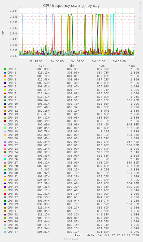Screen dimensions: 143x242
Task: Click the 'Munin 2.0.75' footer text
Action: (71, 239)
